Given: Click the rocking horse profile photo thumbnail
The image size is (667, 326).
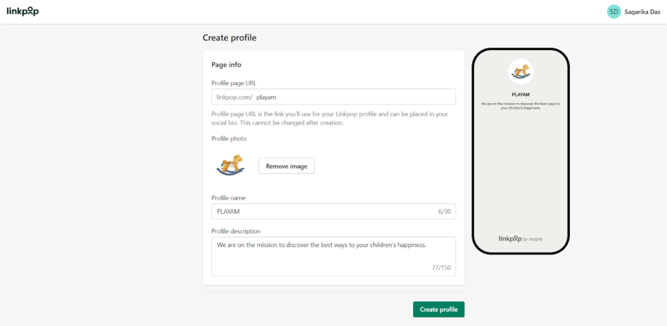Looking at the screenshot, I should click(x=231, y=166).
